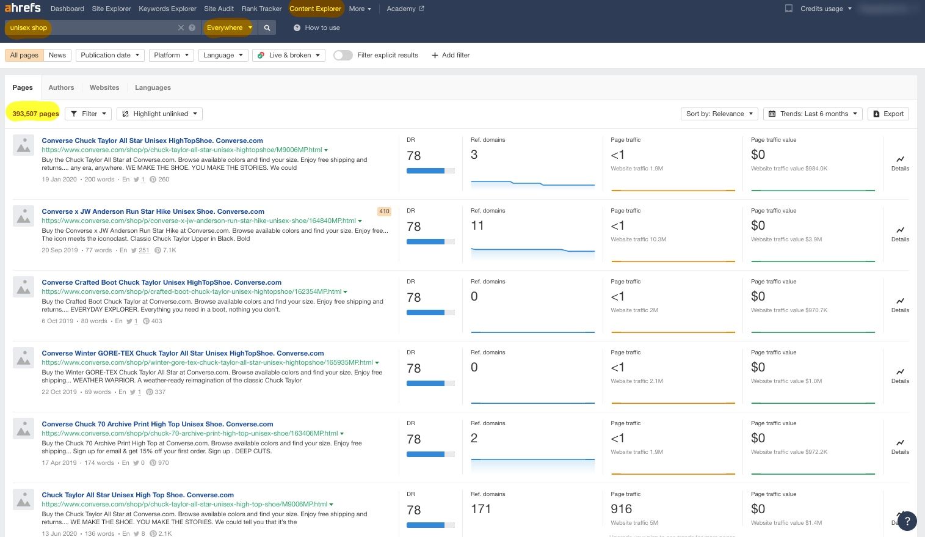The image size is (925, 537).
Task: Open the Filter dropdown below Pages
Action: pos(89,114)
